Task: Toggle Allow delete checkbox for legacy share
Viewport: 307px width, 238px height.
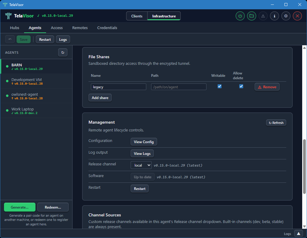Action: click(x=241, y=86)
